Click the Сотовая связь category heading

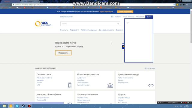[x=44, y=74]
